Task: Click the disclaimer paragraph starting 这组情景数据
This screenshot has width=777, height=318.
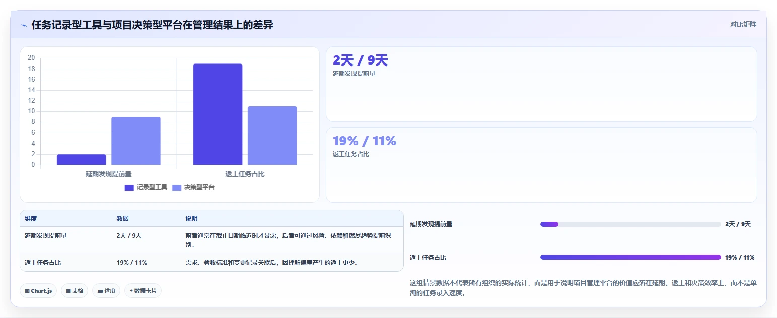Action: [583, 288]
